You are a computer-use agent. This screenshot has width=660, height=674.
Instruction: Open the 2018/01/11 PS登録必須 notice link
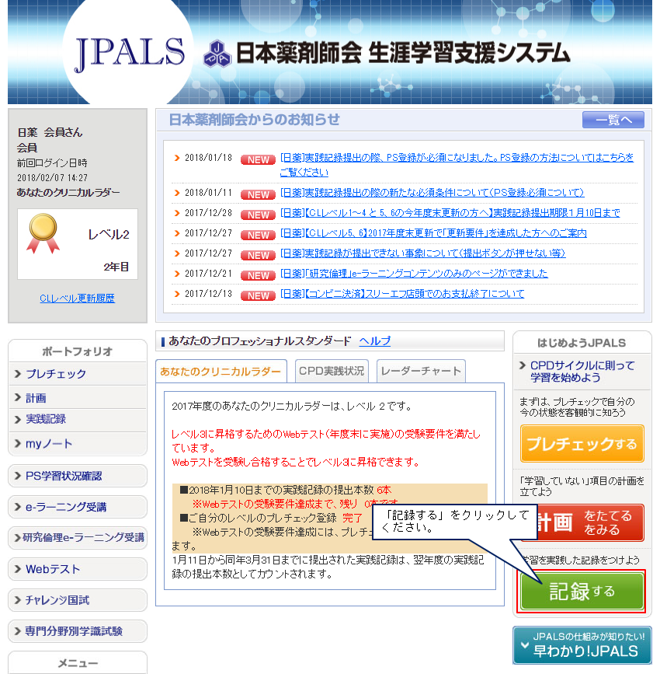432,193
